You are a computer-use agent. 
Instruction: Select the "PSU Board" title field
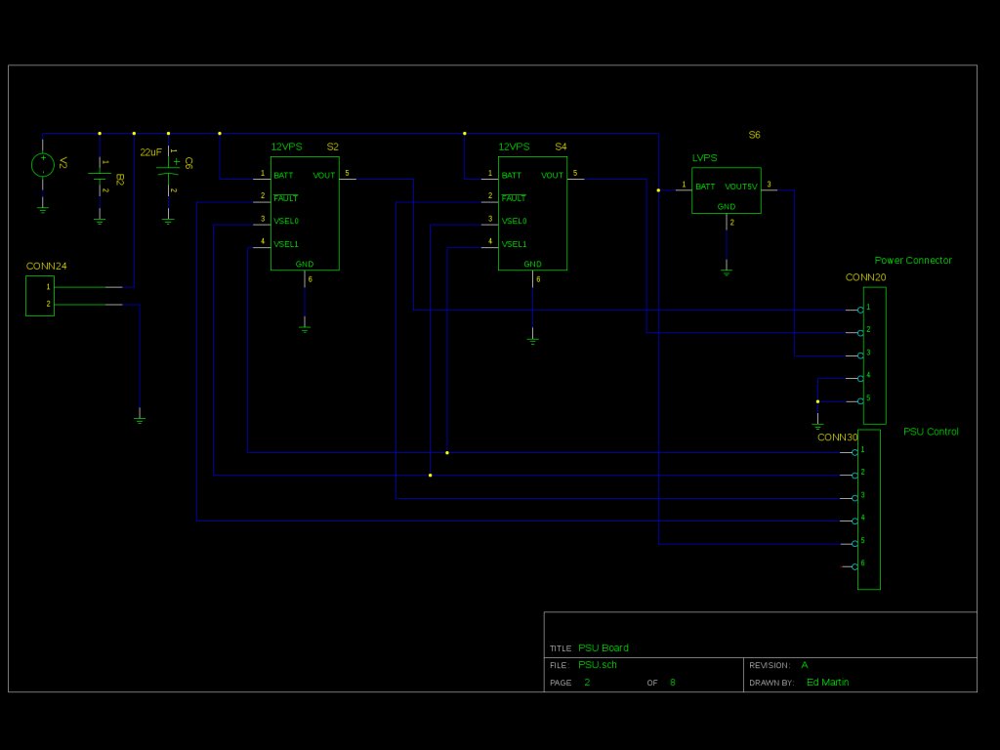point(604,647)
